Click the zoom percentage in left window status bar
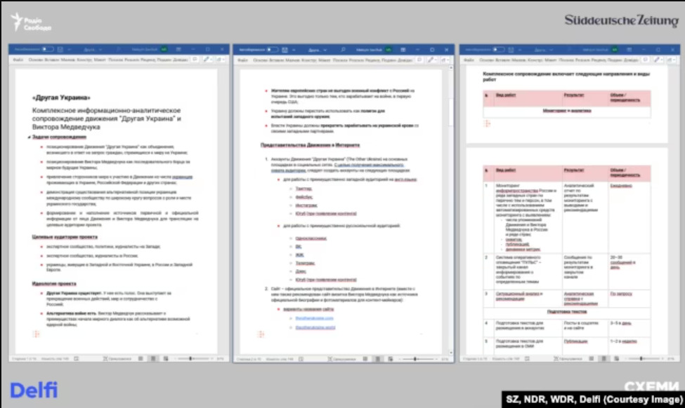 point(220,359)
